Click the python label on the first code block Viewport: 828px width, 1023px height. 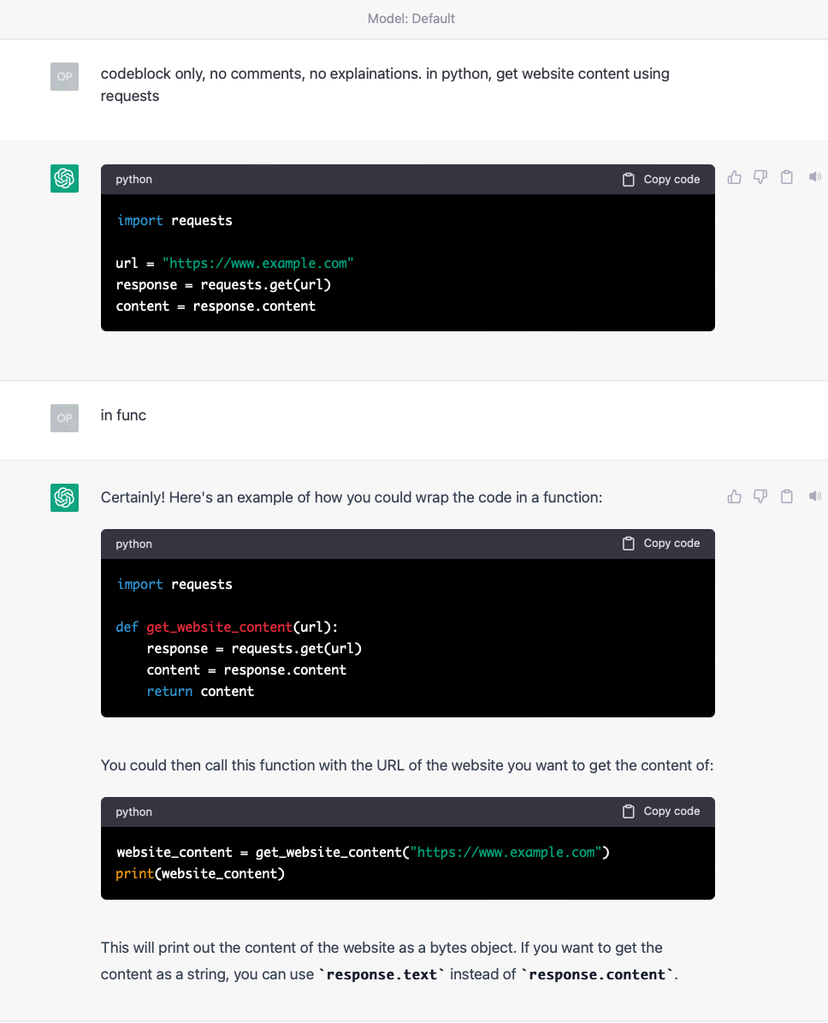[x=134, y=180]
